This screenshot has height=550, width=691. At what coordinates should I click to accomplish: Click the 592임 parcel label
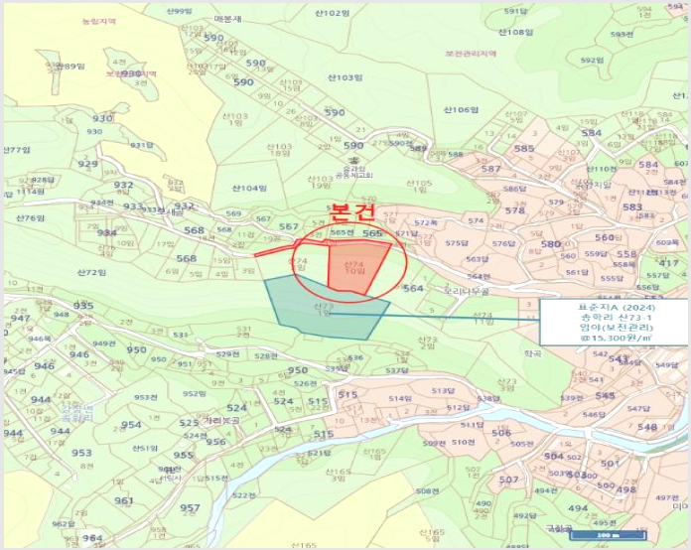593,60
